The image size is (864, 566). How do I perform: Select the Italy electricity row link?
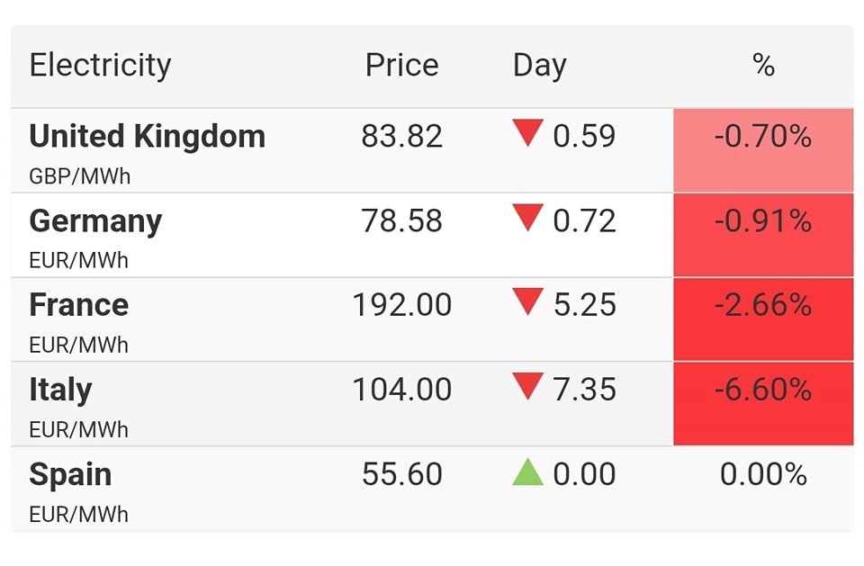[60, 390]
